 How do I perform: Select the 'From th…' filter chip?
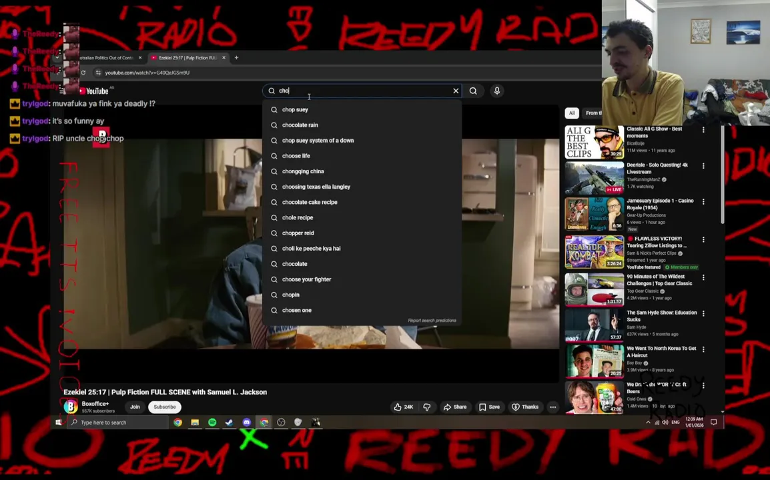[x=593, y=113]
